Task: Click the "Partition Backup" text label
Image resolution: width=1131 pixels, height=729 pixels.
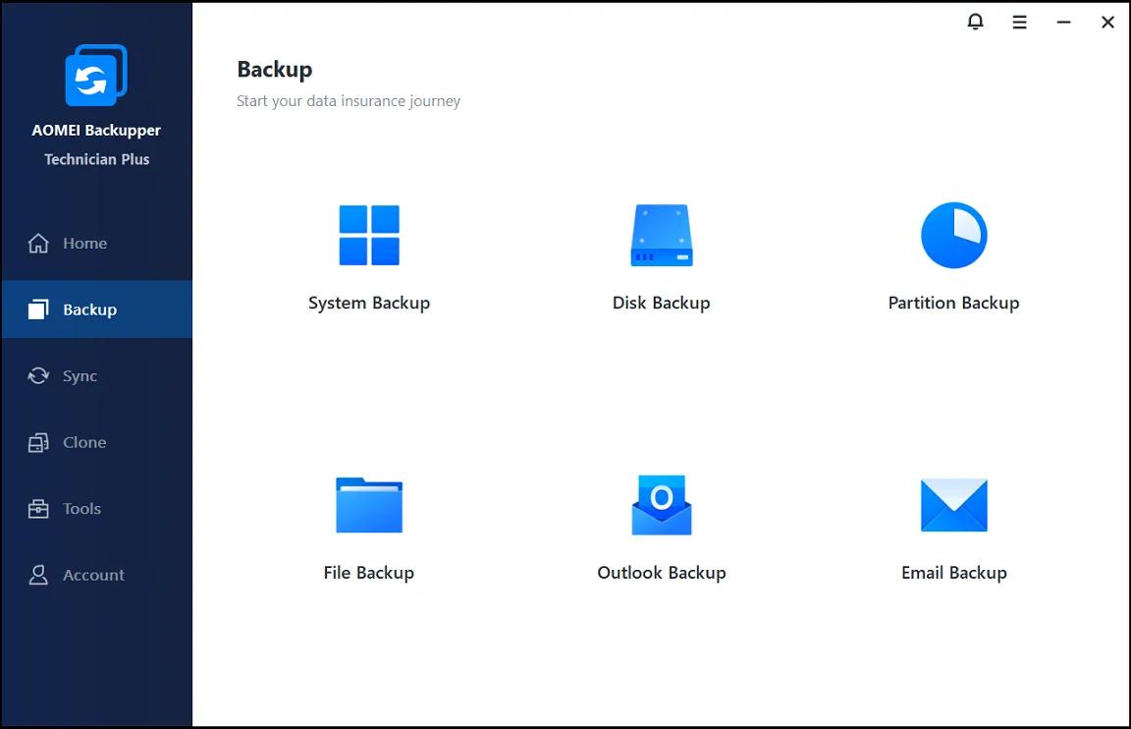Action: pyautogui.click(x=953, y=303)
